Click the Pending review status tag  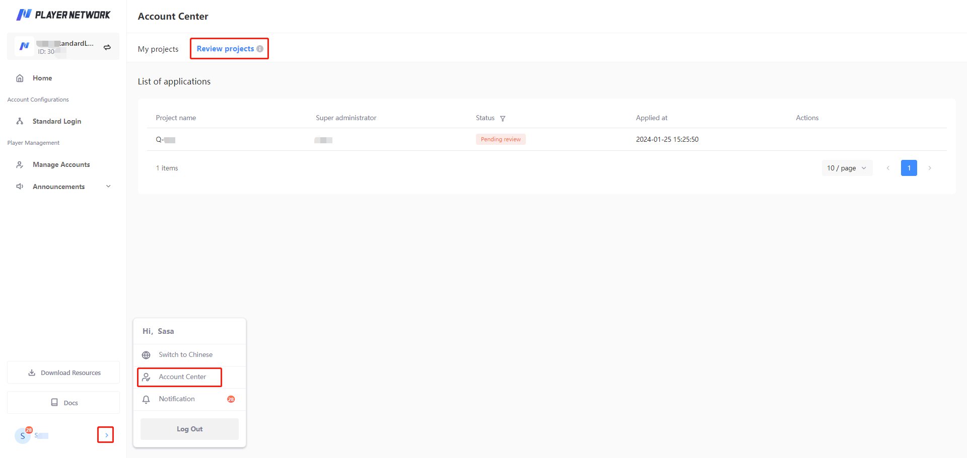point(501,140)
